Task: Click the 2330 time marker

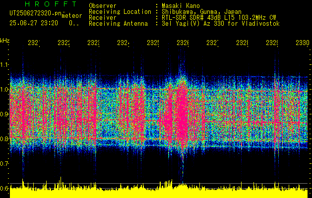Action: (303, 43)
